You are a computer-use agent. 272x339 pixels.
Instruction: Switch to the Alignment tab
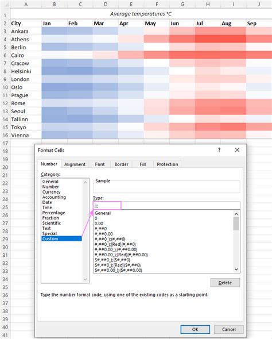click(x=75, y=164)
